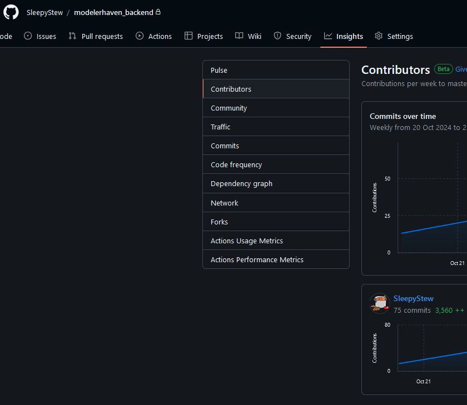Open Code frequency in sidebar
The image size is (467, 405).
(236, 164)
